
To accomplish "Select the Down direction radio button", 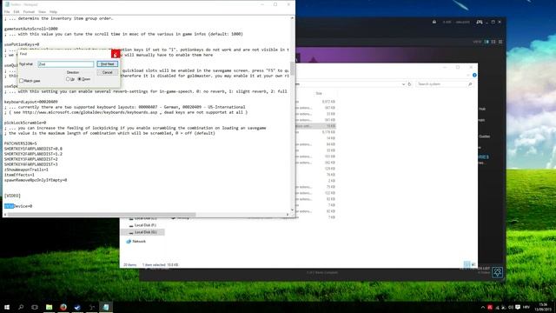I will 79,79.
